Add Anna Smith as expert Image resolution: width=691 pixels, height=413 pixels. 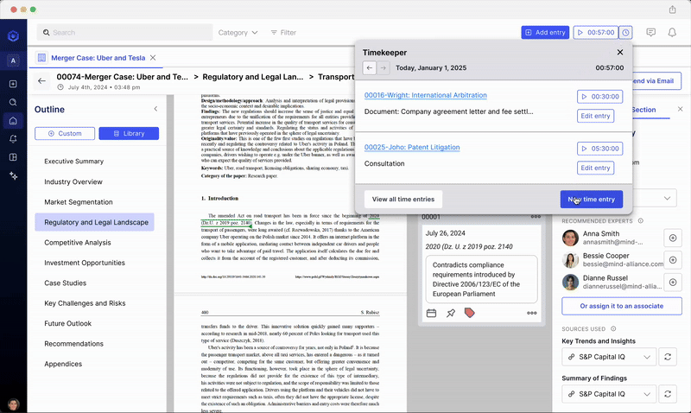pos(673,238)
